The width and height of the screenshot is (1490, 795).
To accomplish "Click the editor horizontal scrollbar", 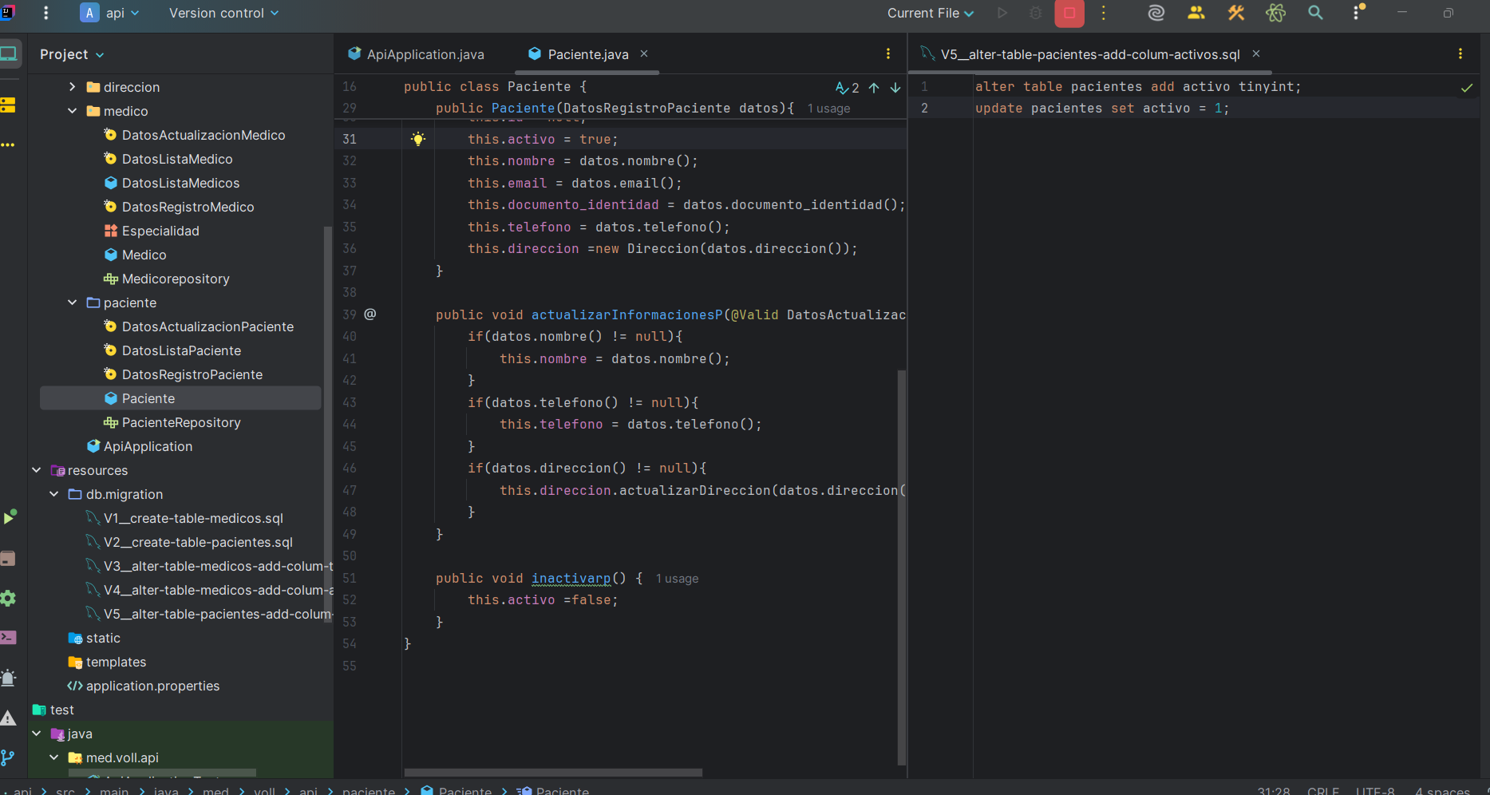I will [x=553, y=773].
